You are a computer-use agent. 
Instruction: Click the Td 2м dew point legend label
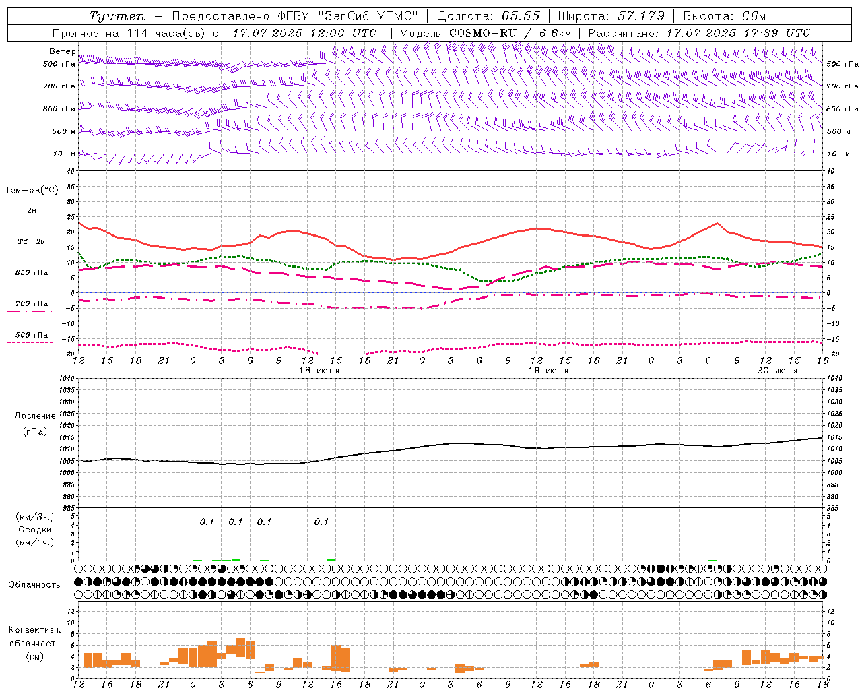pos(31,241)
